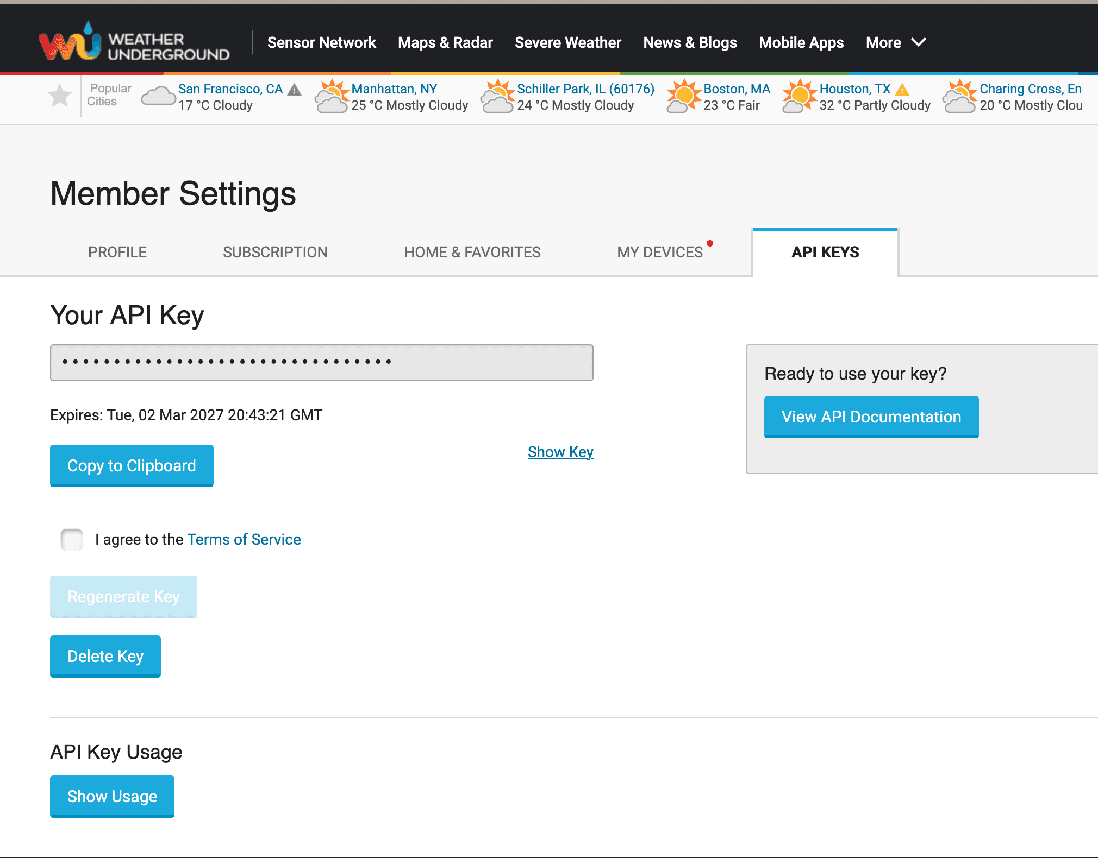
Task: Click the Show Key link
Action: (560, 452)
